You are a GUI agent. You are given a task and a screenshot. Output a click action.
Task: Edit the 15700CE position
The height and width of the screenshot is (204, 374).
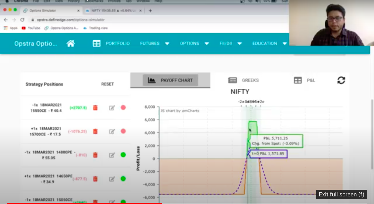point(112,132)
